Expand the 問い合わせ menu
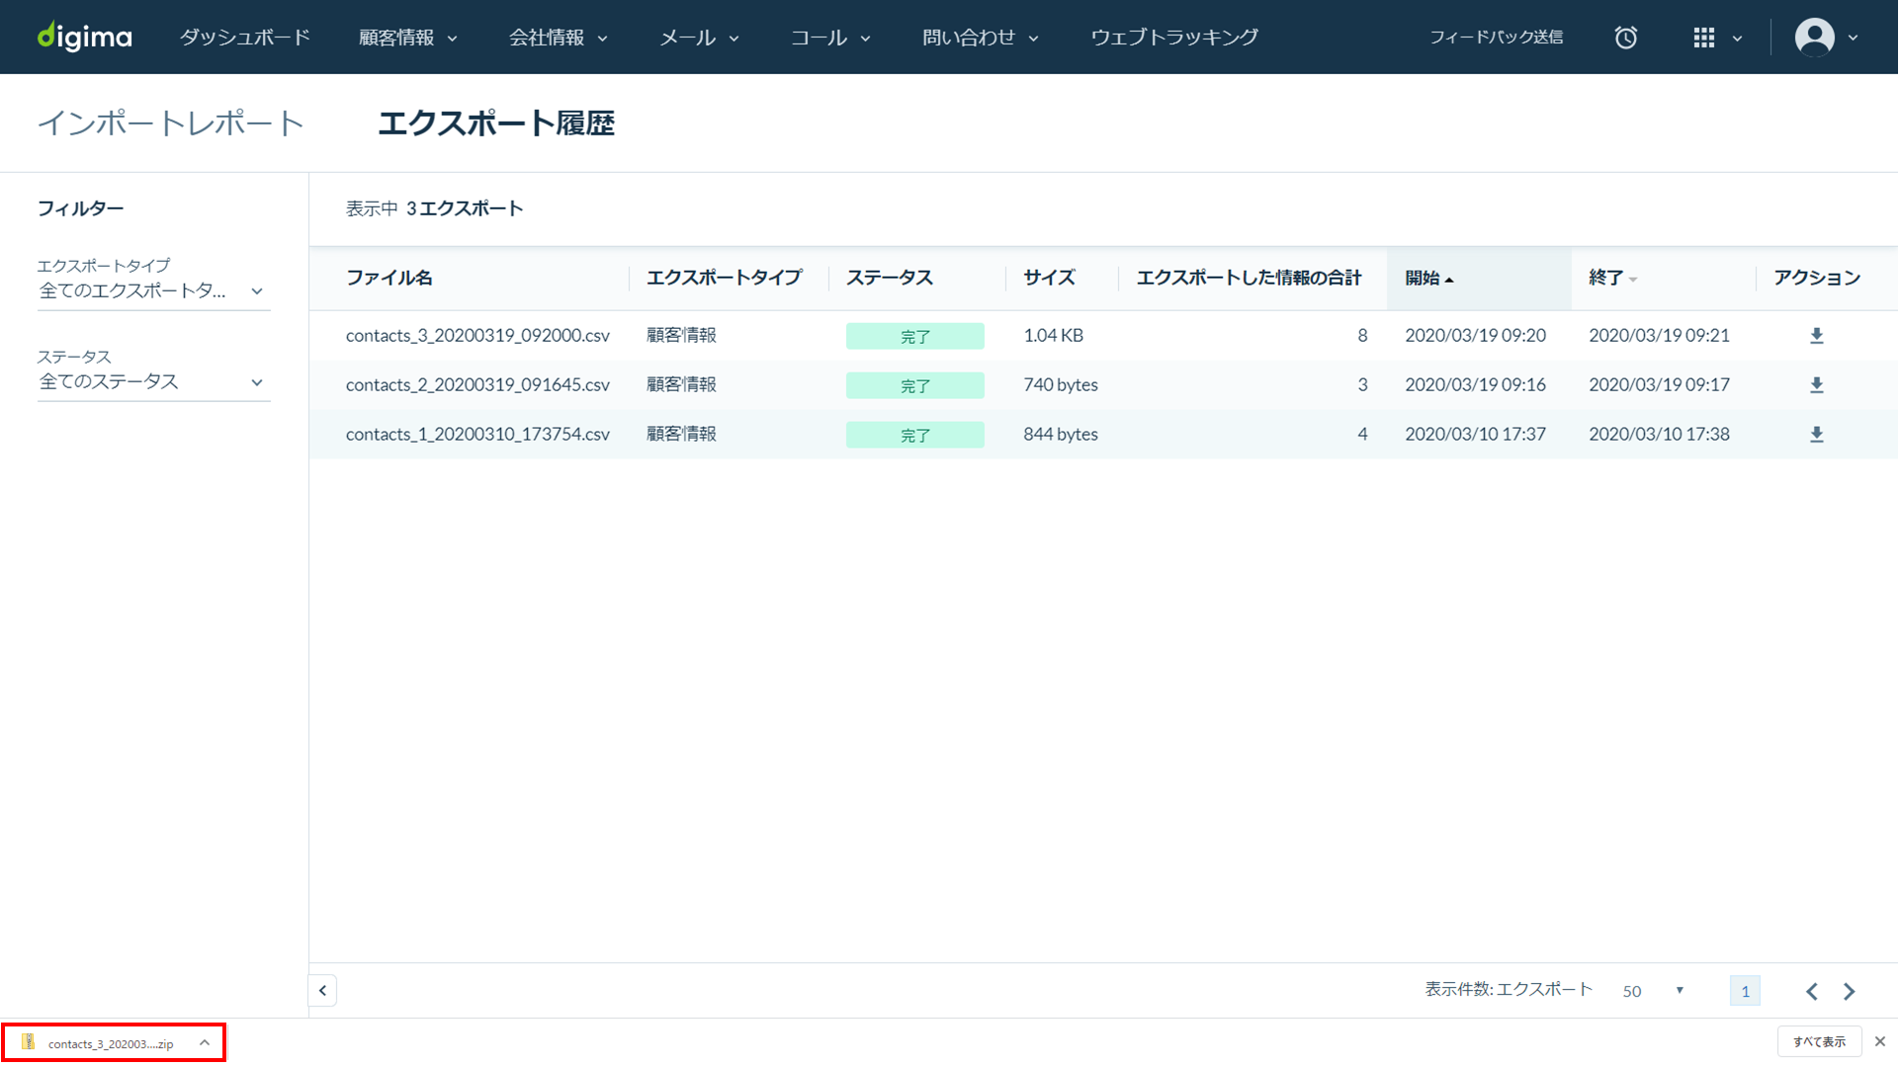Image resolution: width=1900 pixels, height=1066 pixels. coord(981,38)
